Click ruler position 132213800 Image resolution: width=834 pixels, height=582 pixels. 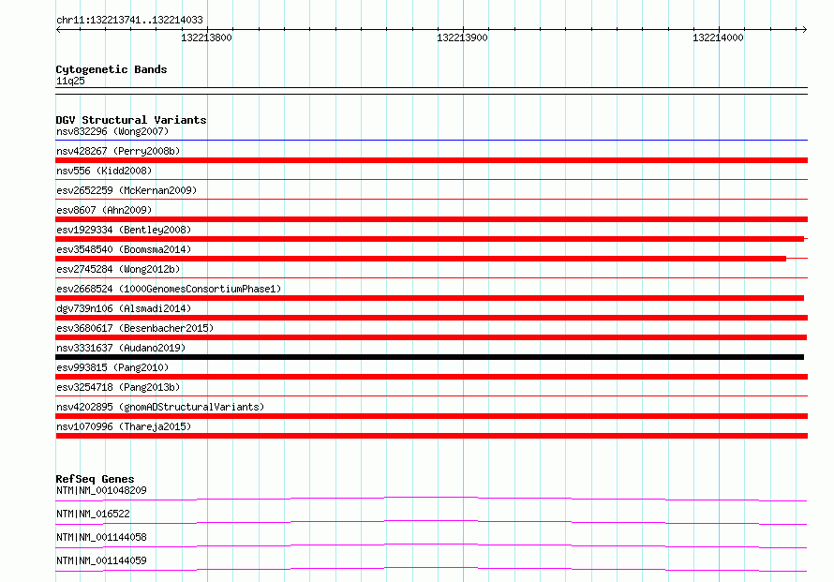[x=206, y=37]
